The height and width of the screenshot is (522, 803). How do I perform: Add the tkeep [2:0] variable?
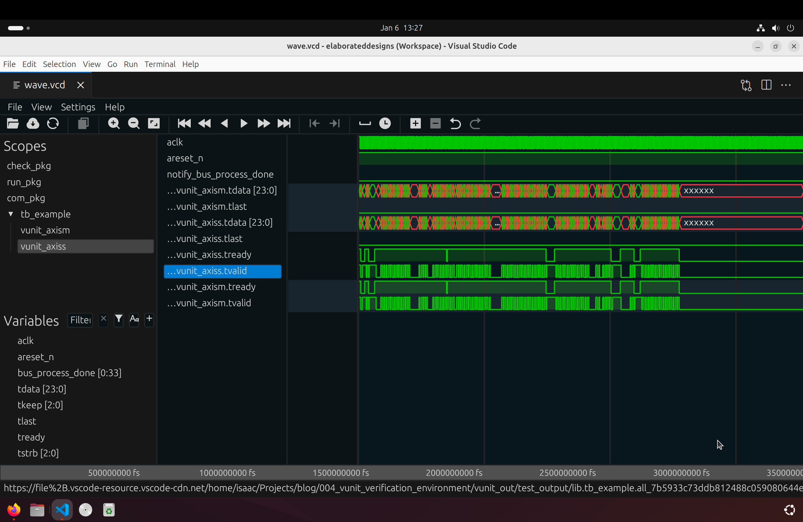pos(40,405)
